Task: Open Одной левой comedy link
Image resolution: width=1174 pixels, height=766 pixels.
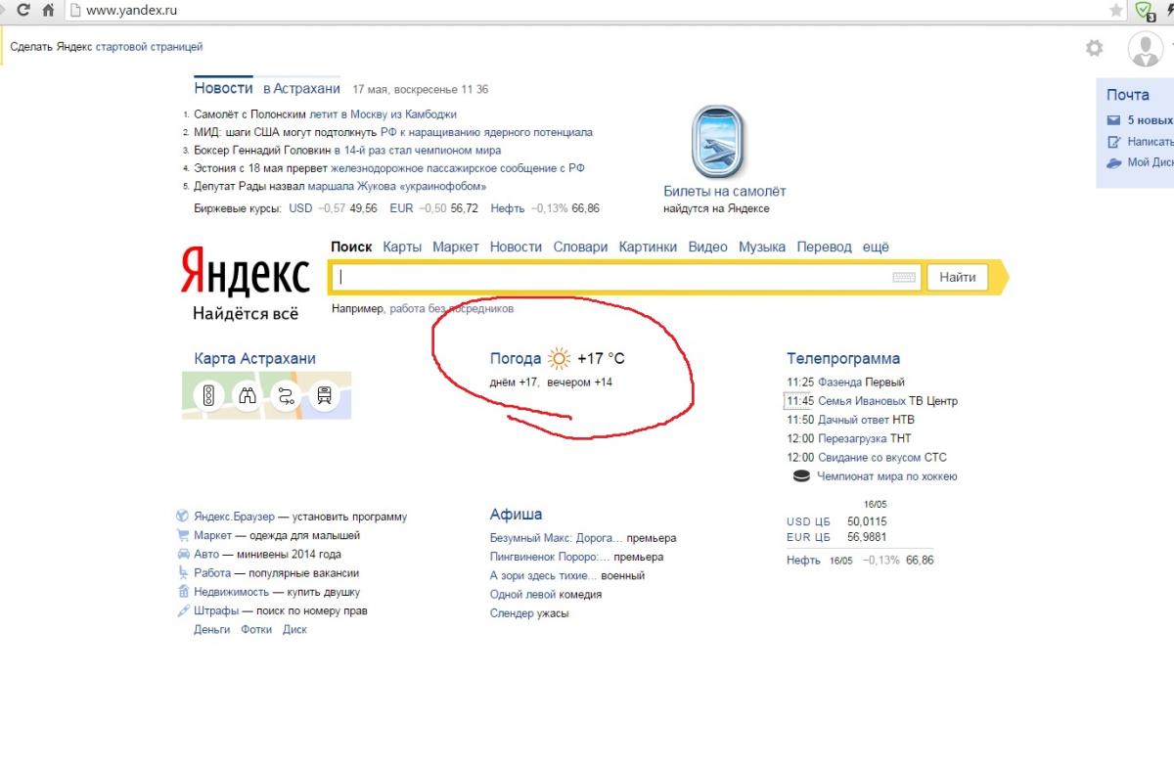Action: click(x=522, y=595)
